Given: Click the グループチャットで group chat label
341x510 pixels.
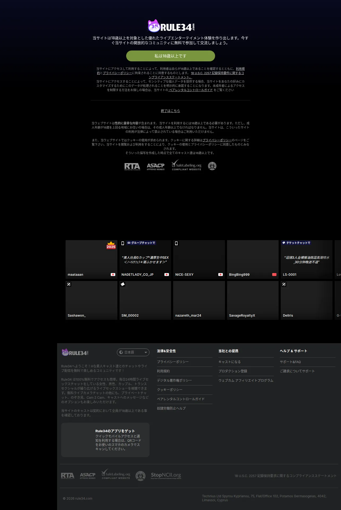Looking at the screenshot, I should tap(141, 243).
